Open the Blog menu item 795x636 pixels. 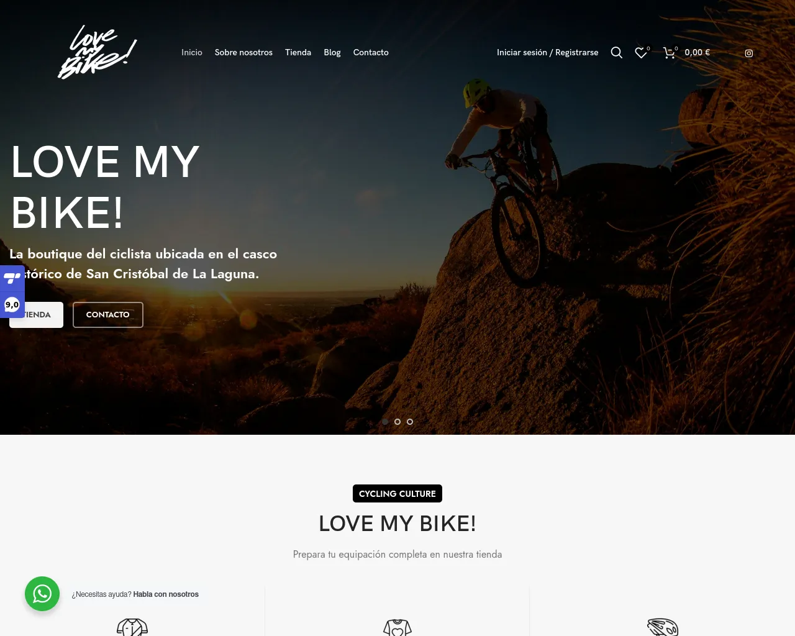click(x=332, y=53)
